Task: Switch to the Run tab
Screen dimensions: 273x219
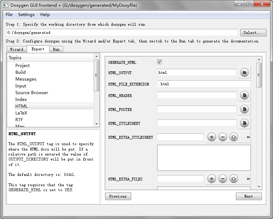Action: (x=56, y=49)
